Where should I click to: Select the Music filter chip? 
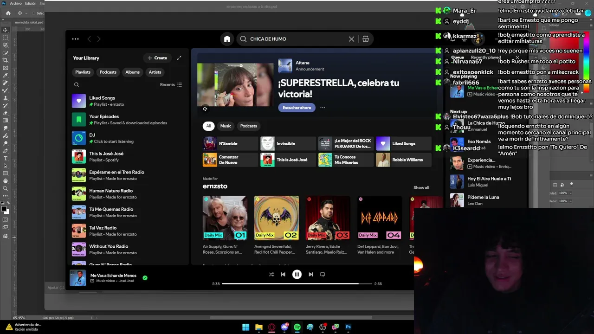point(226,126)
